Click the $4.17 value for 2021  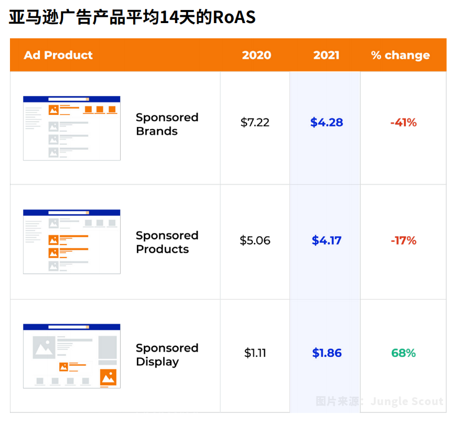click(x=327, y=240)
